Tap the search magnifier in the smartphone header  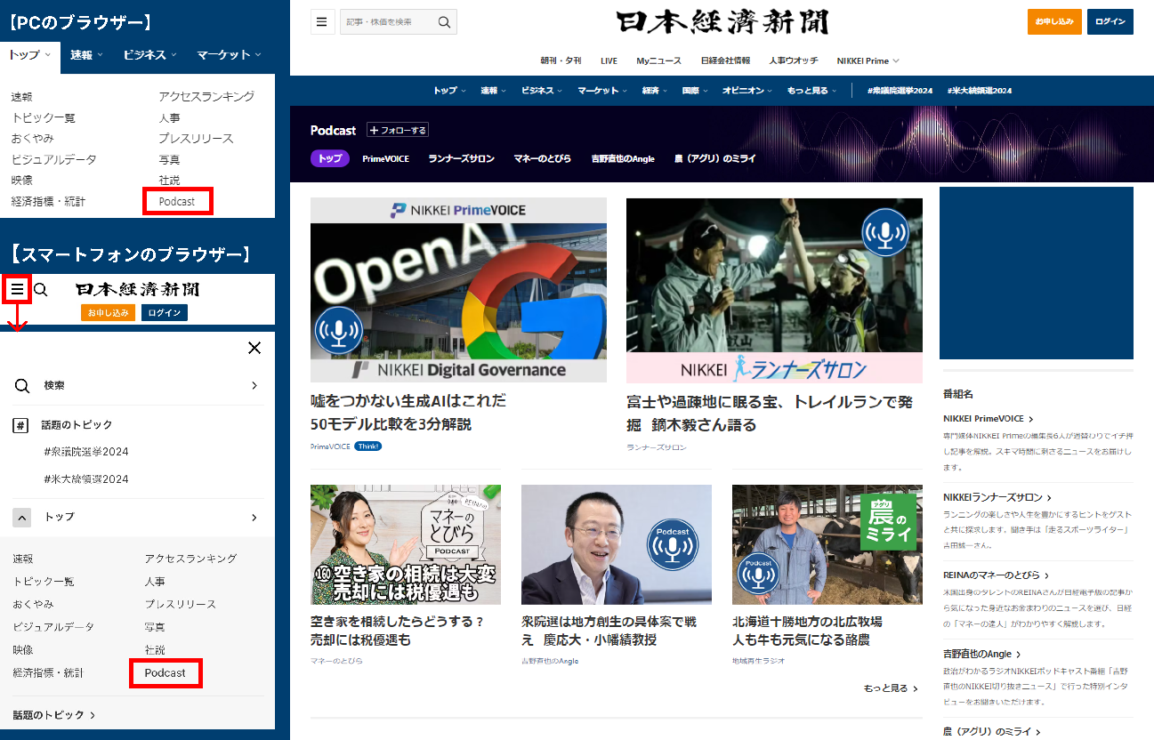pos(41,289)
